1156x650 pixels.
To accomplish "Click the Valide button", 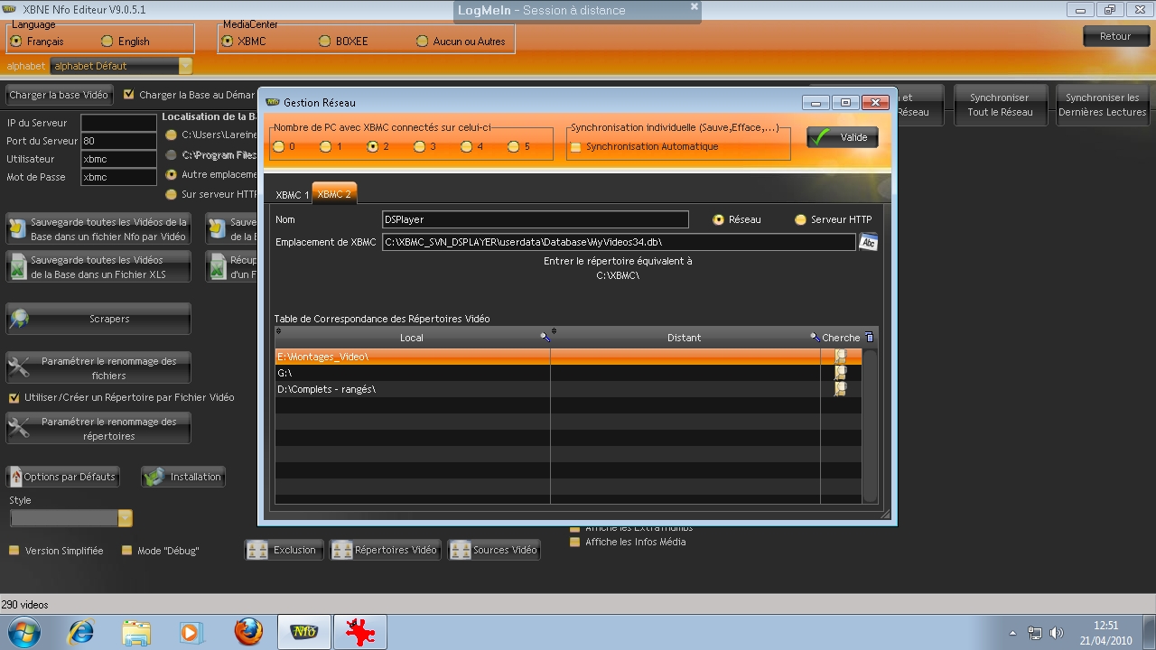I will pyautogui.click(x=843, y=137).
